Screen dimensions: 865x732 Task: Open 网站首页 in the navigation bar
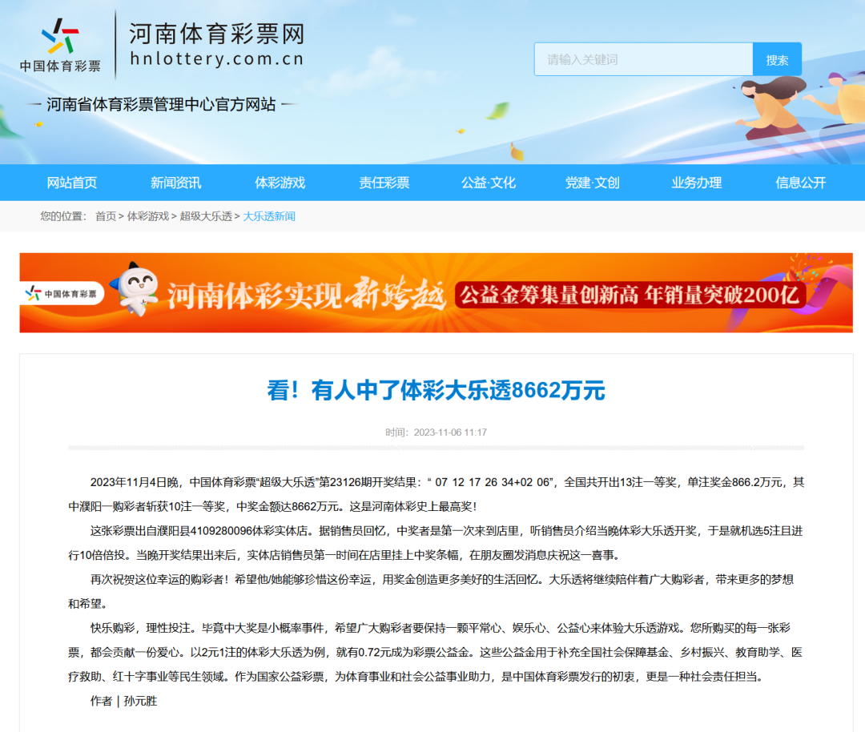[73, 183]
